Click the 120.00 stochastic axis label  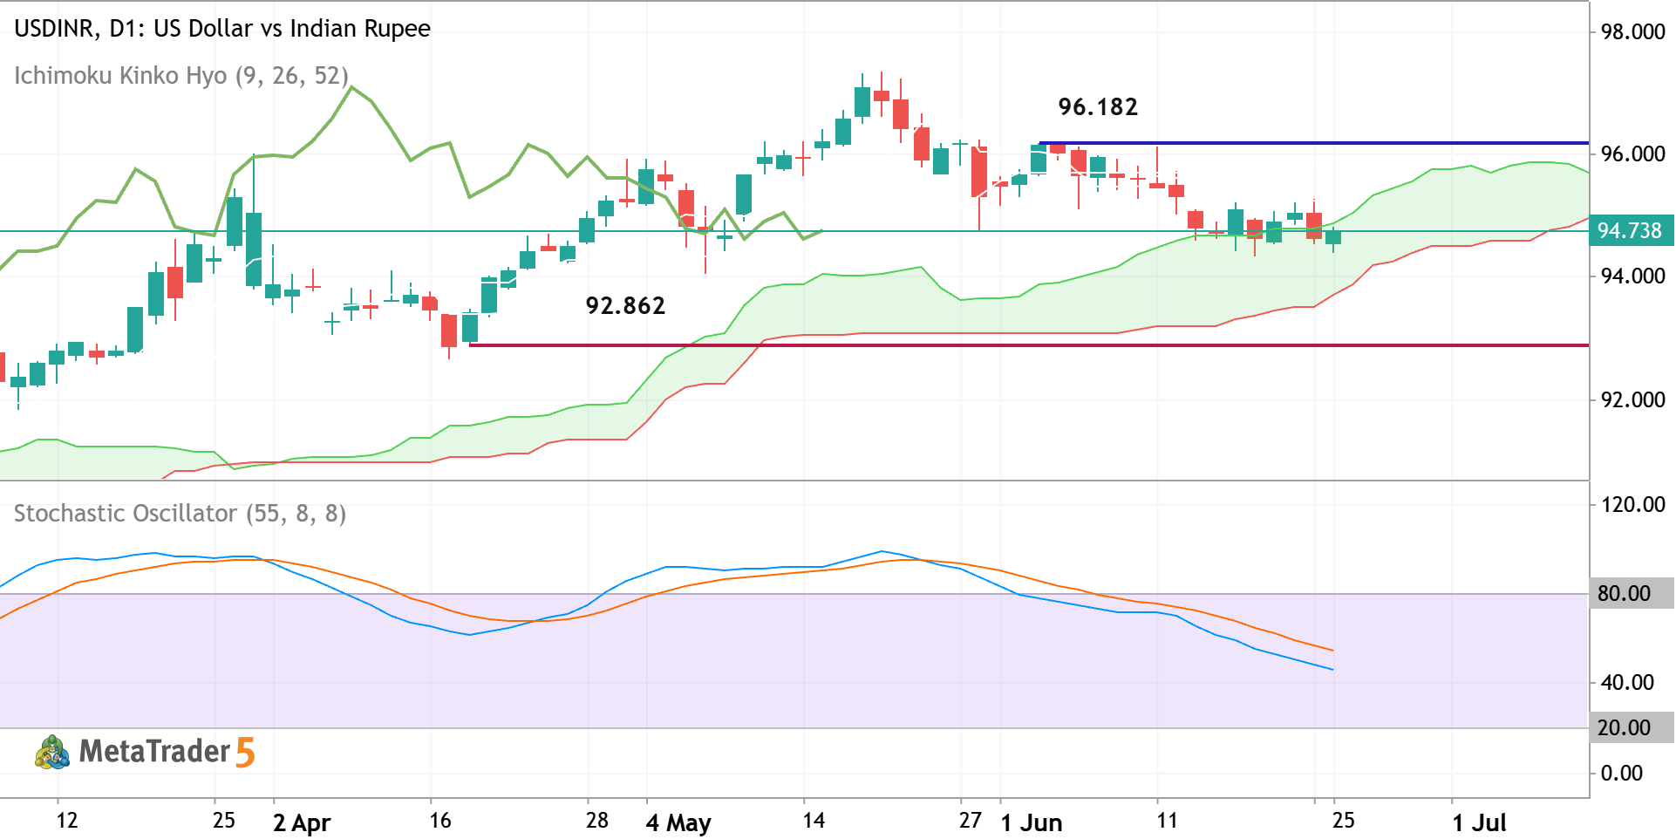pyautogui.click(x=1633, y=505)
